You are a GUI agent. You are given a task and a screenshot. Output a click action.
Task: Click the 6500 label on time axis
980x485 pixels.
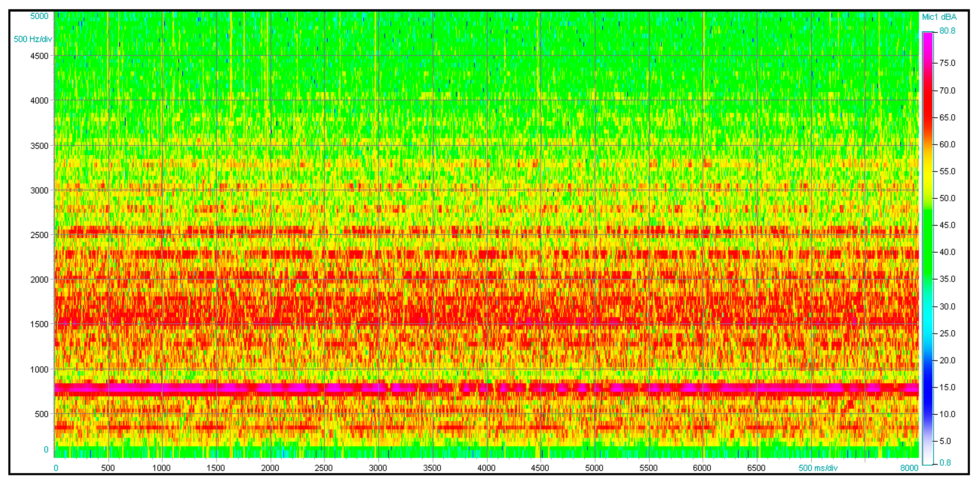(756, 468)
